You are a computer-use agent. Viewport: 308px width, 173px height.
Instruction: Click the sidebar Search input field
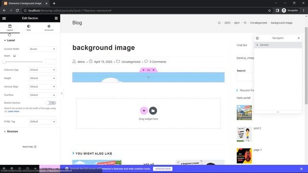(x=245, y=77)
